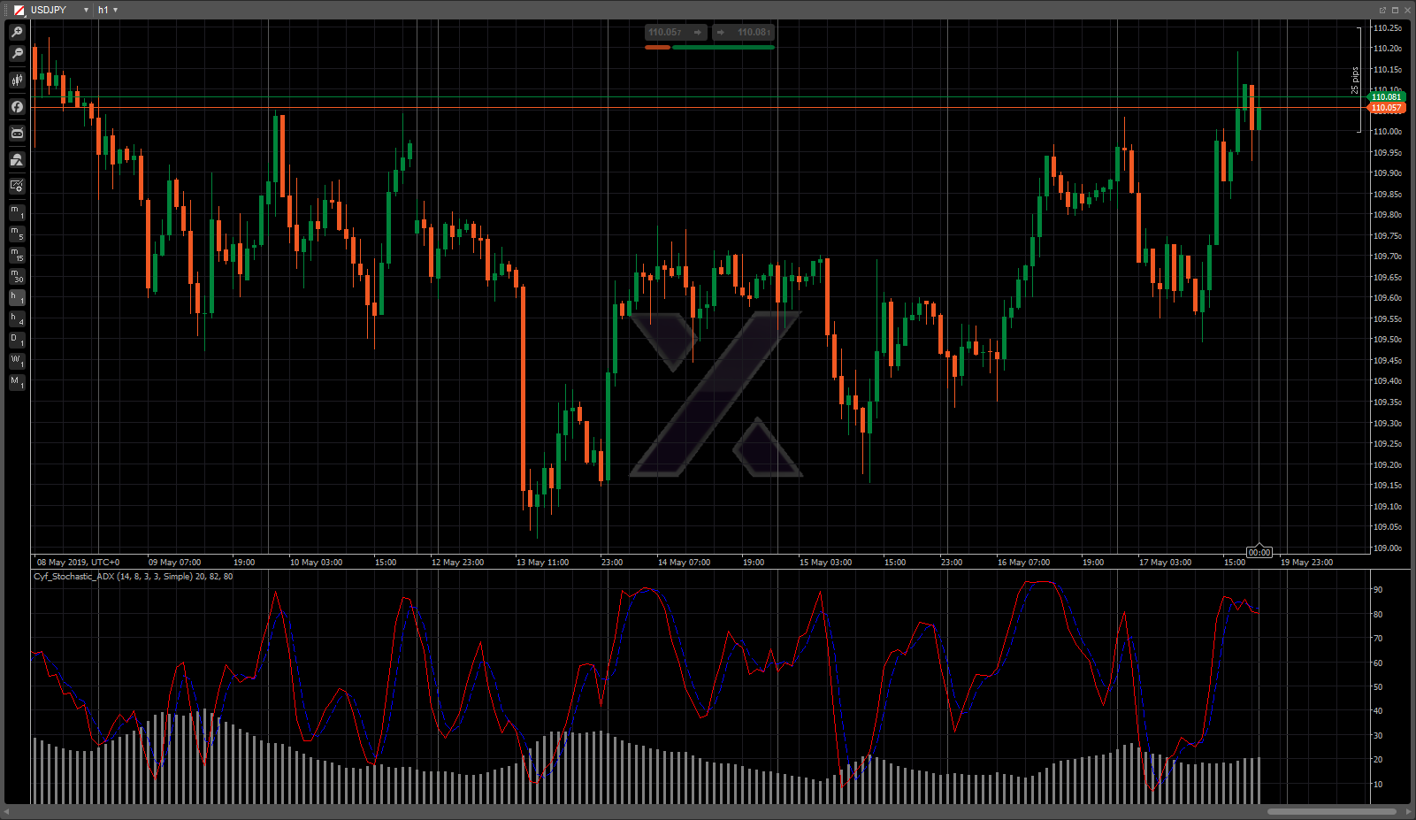Screen dimensions: 1416x820
Task: Open the candlestick chart type icon
Action: tap(17, 80)
